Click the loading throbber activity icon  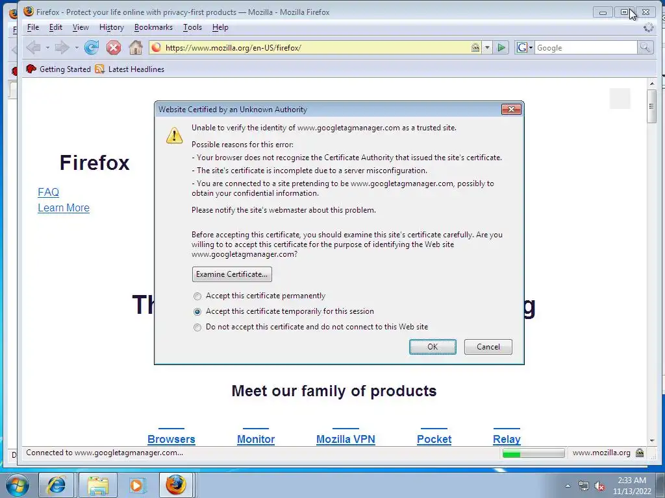(x=649, y=27)
